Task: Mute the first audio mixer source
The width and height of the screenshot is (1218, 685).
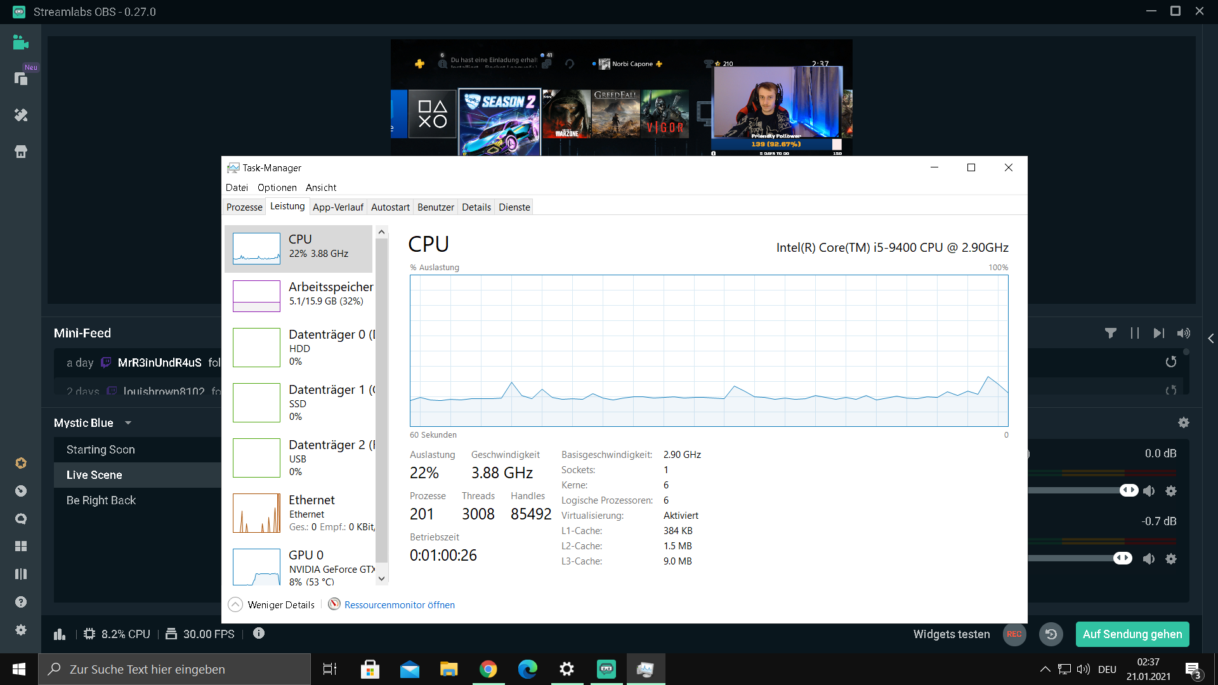Action: coord(1149,491)
